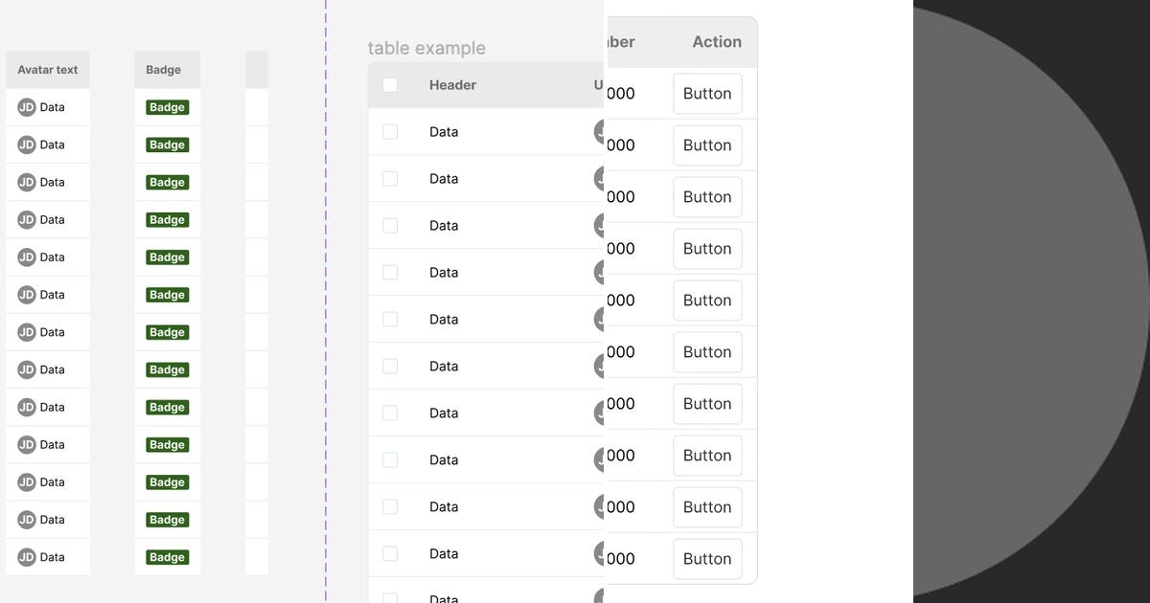1150x603 pixels.
Task: Select the green Badge in the top row
Action: click(x=167, y=107)
